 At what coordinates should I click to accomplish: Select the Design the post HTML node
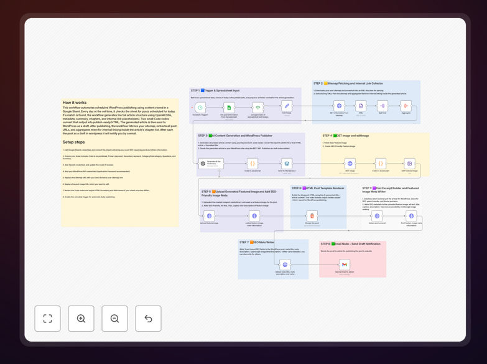[x=312, y=216]
